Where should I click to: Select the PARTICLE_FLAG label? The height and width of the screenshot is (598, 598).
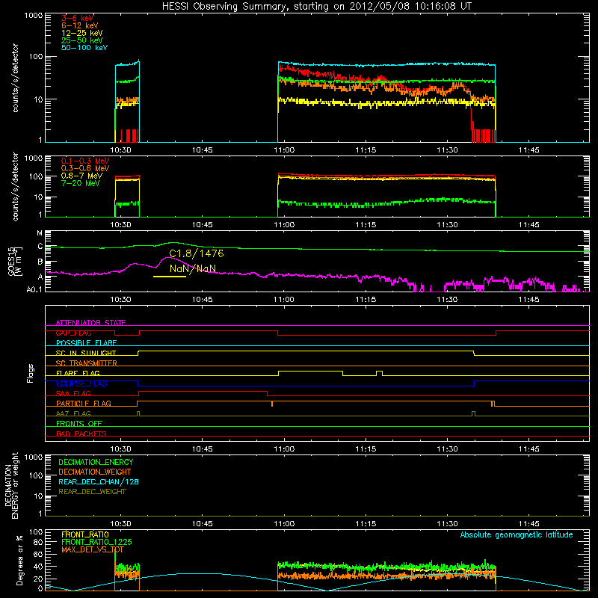tap(84, 404)
